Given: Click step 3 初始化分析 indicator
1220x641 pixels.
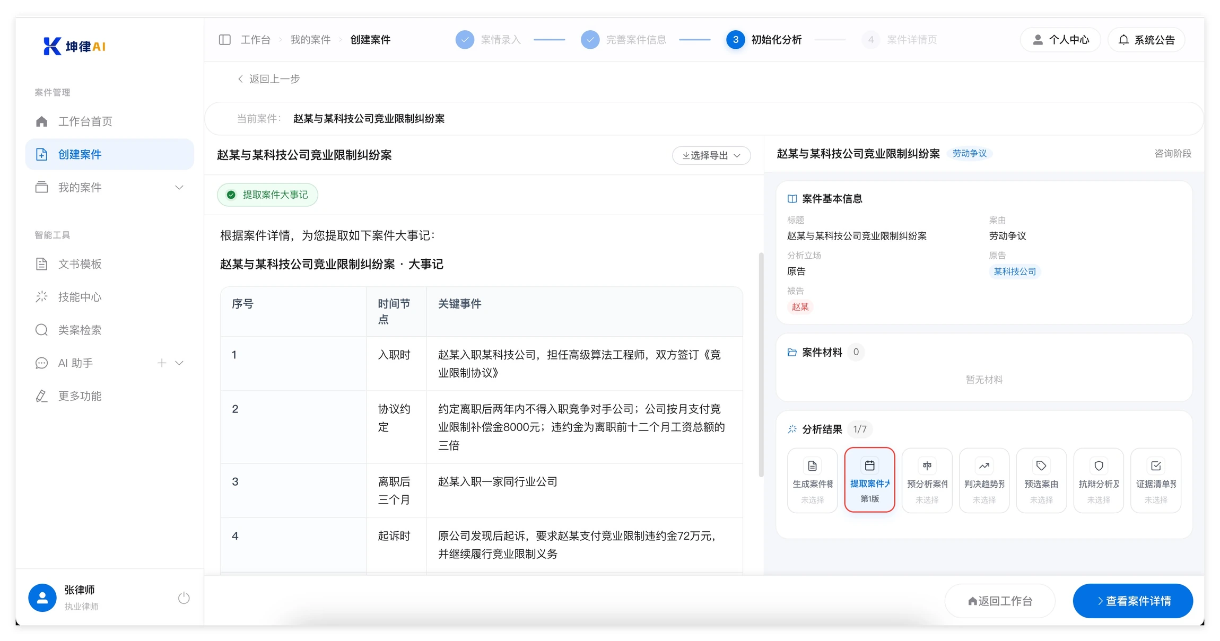Looking at the screenshot, I should coord(735,40).
